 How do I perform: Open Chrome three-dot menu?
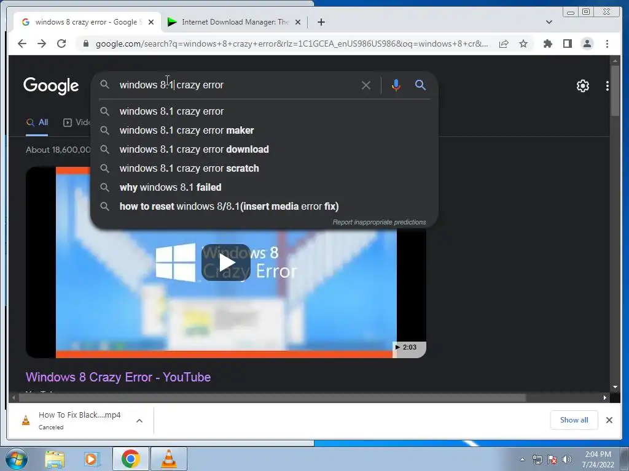607,44
